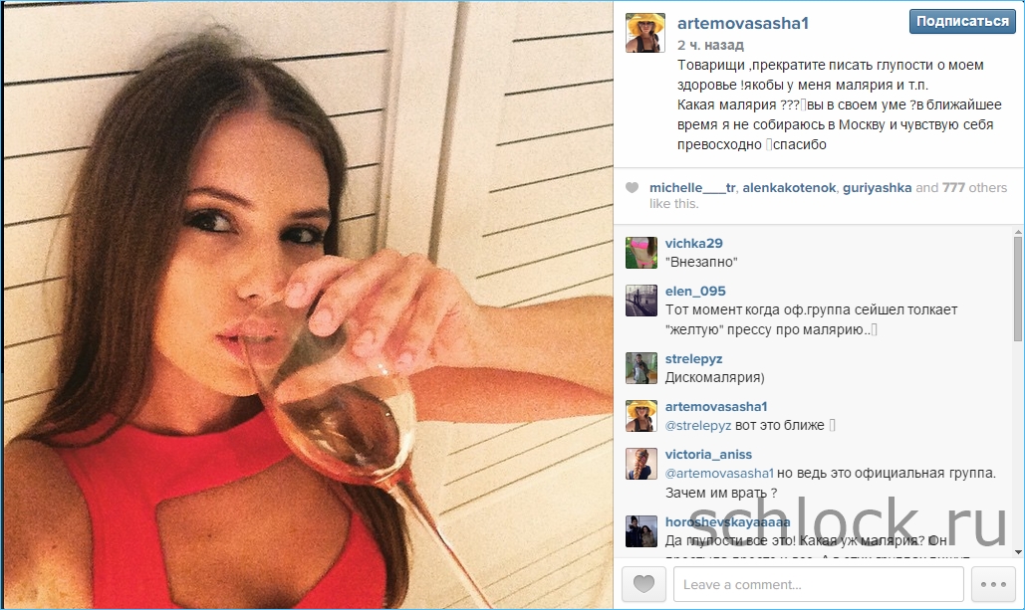Viewport: 1025px width, 610px height.
Task: Open elen_095 avatar thumbnail
Action: pos(641,301)
